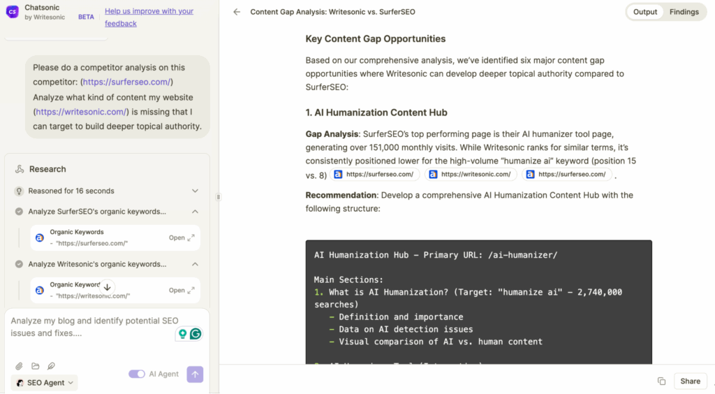Open the SEO Agent dropdown

click(x=44, y=383)
